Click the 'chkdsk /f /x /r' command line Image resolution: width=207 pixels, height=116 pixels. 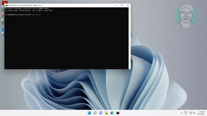pyautogui.click(x=23, y=15)
